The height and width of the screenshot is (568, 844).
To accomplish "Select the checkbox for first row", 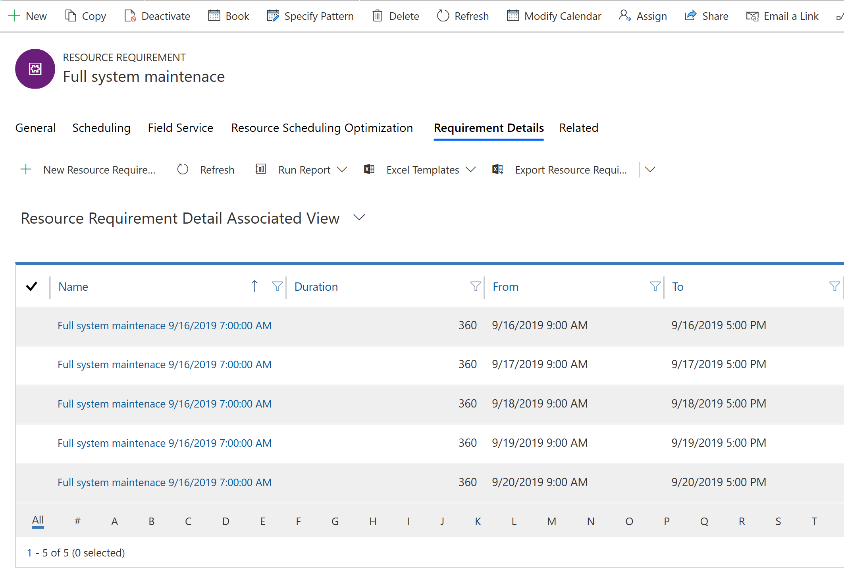I will pyautogui.click(x=32, y=325).
